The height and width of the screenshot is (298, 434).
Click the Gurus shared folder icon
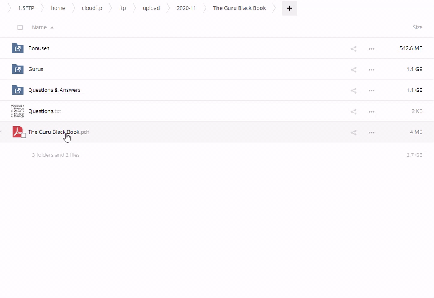pos(17,69)
